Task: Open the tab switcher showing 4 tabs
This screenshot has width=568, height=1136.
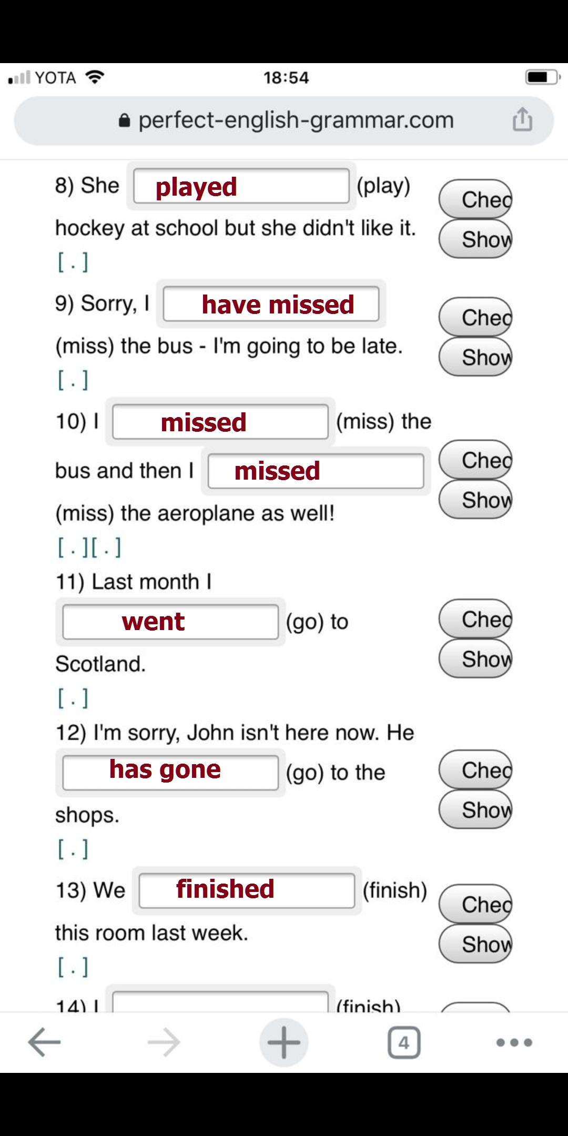Action: [x=403, y=1042]
